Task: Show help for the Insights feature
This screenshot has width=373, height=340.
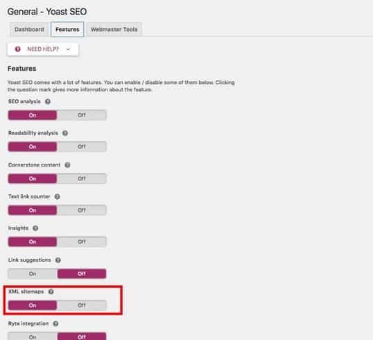Action: click(x=35, y=228)
